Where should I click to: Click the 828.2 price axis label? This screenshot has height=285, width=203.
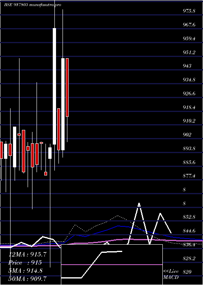point(189,258)
